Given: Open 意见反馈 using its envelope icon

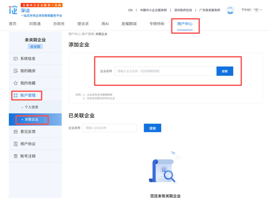Looking at the screenshot, I should tap(15, 132).
